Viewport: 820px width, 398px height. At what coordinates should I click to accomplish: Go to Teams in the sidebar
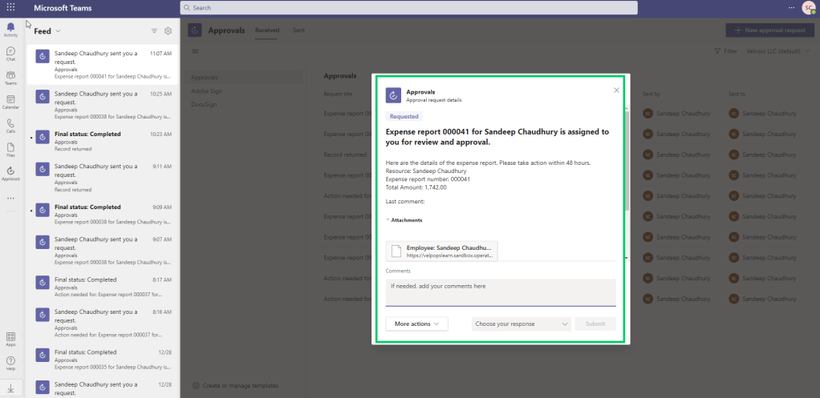click(10, 77)
